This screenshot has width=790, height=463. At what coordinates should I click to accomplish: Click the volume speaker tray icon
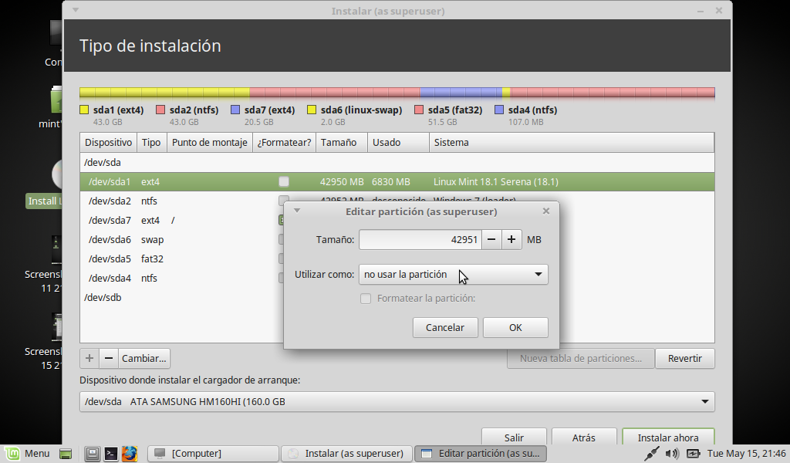tap(674, 454)
